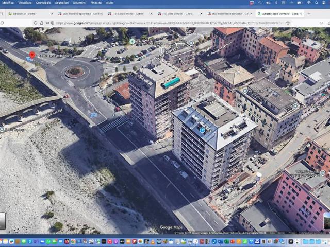Click the gray place marker at the top centre

pos(191,43)
